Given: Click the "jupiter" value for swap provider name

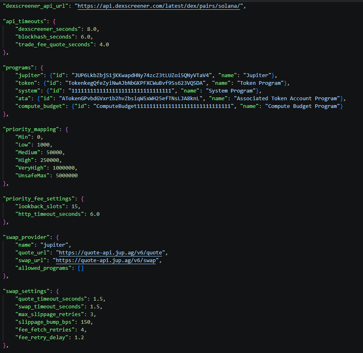Looking at the screenshot, I should (54, 245).
